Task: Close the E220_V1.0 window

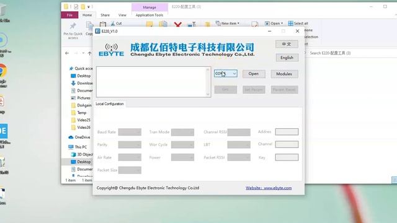Action: 297,31
